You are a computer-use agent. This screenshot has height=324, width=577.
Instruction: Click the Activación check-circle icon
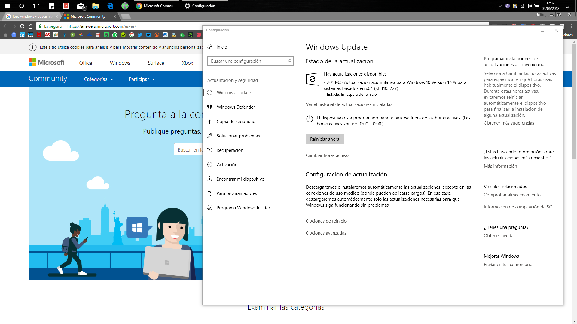coord(210,164)
